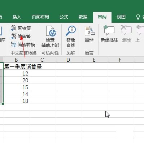Click the 删除 comment button
Screen dimensions: 144x143
[127, 34]
